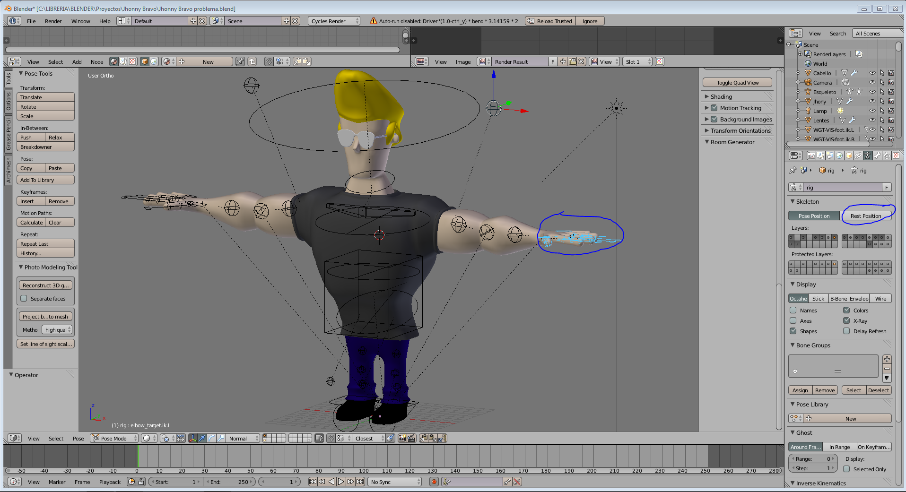Click the Calculate motion paths button
The width and height of the screenshot is (906, 492).
point(31,222)
